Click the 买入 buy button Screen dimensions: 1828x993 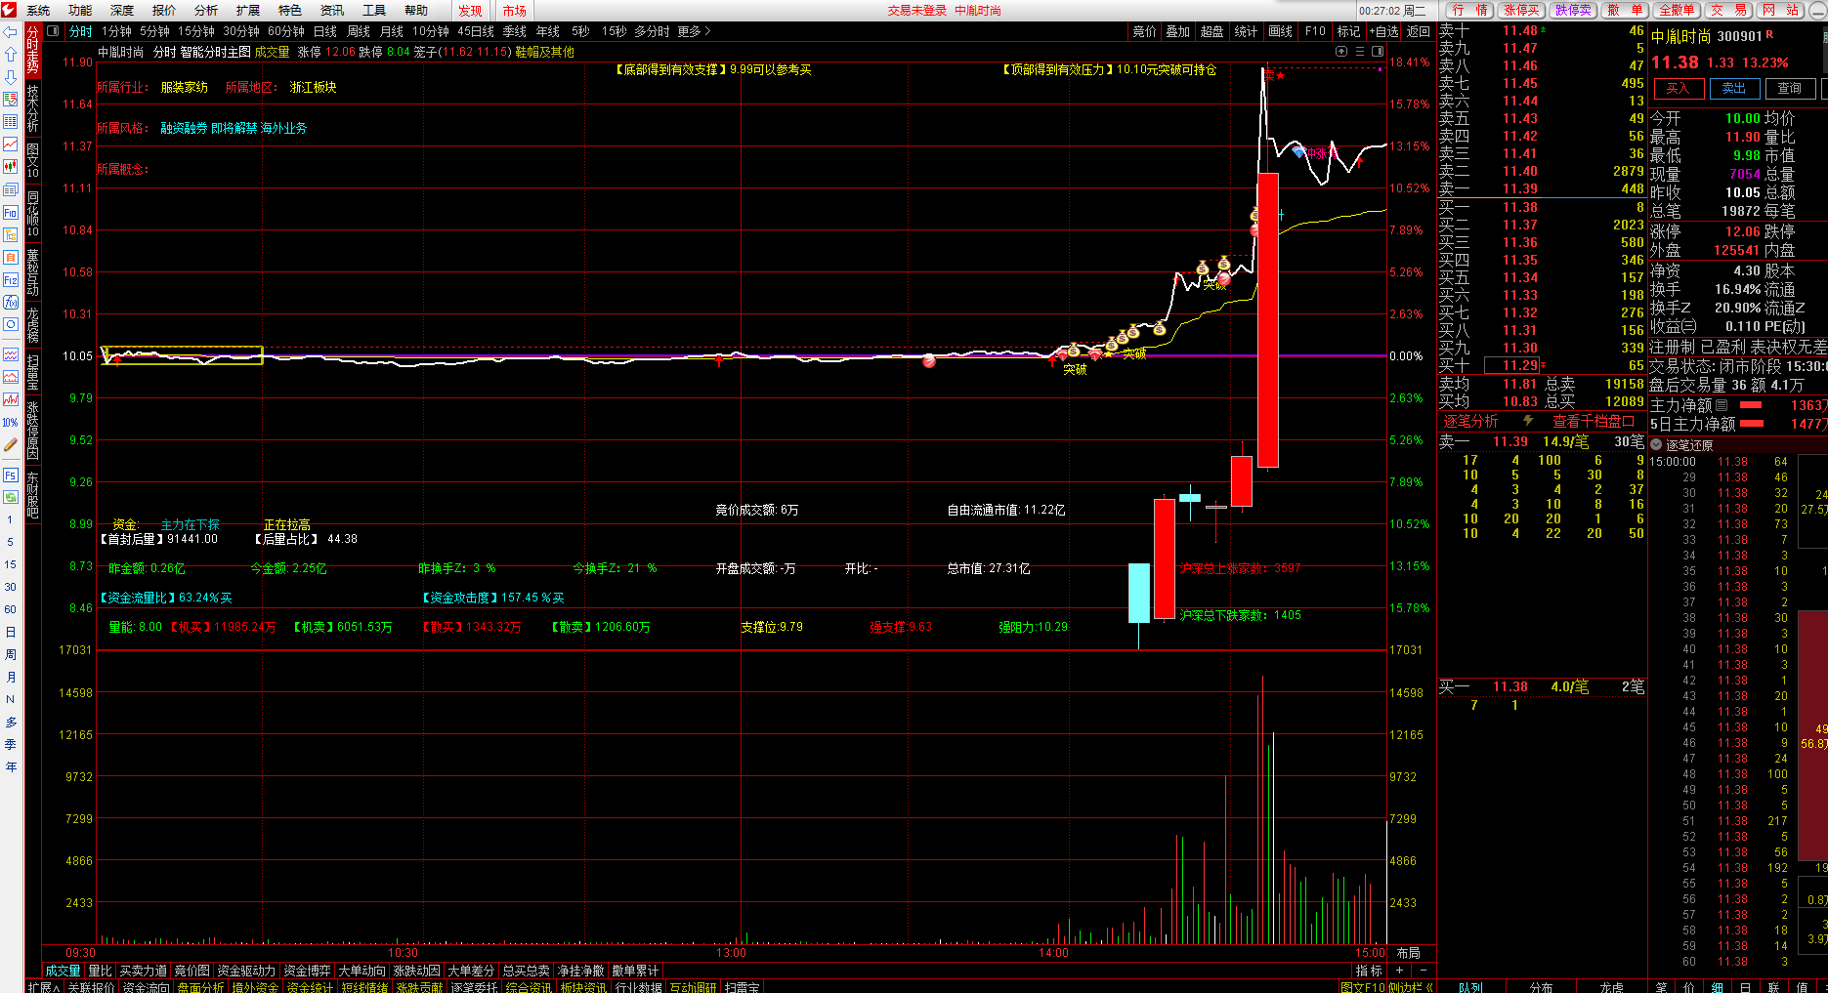point(1678,88)
